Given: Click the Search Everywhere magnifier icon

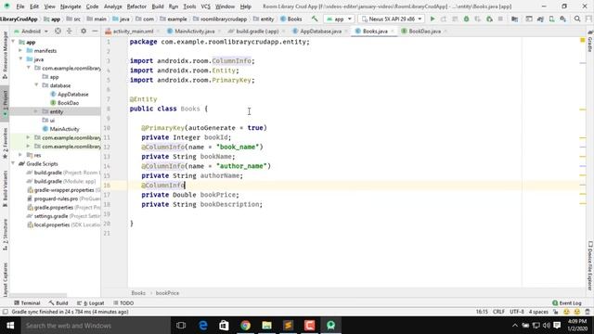Looking at the screenshot, I should point(577,19).
